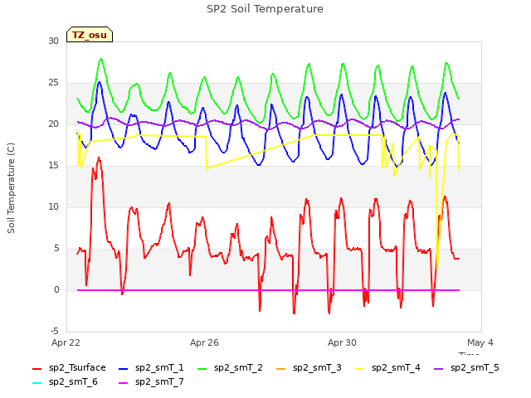531x398 pixels.
Task: Toggle the sp2_smT_3 legend entry
Action: (x=309, y=368)
